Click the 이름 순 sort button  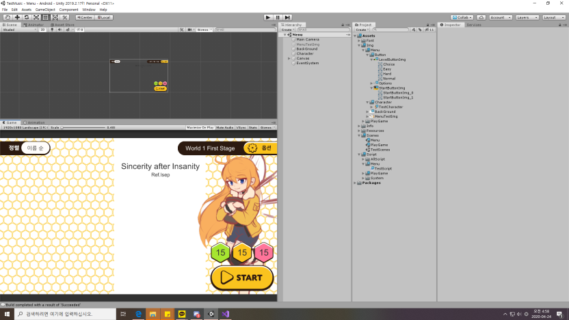click(x=35, y=148)
